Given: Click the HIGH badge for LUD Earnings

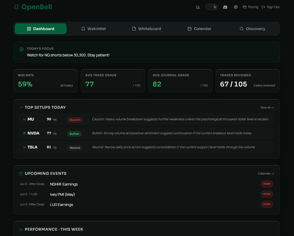Looking at the screenshot, I should click(x=267, y=204).
